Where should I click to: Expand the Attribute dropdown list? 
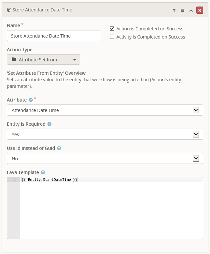[x=196, y=110]
